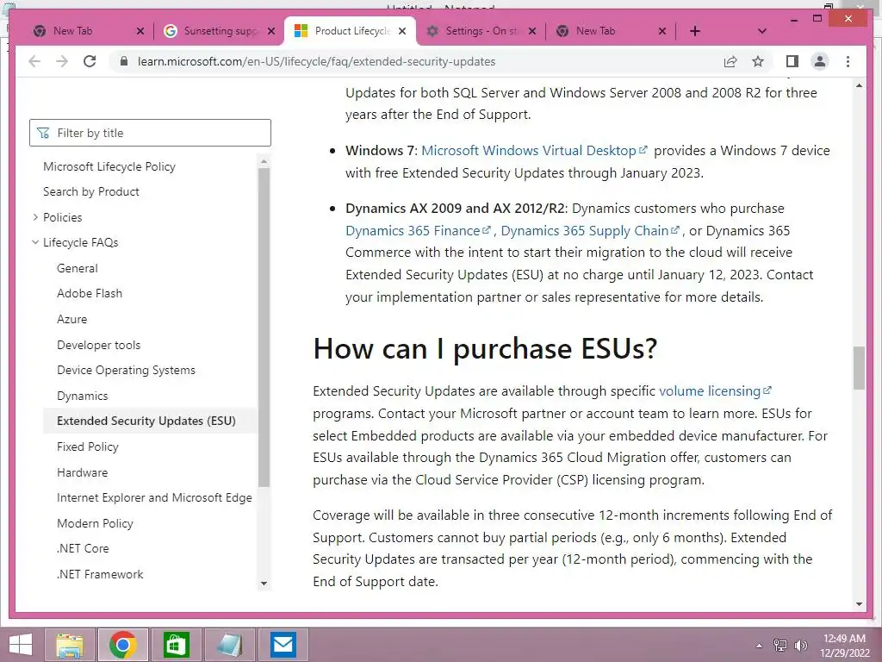Open Search by Product in sidebar
Screen dimensions: 882x662
pyautogui.click(x=91, y=191)
